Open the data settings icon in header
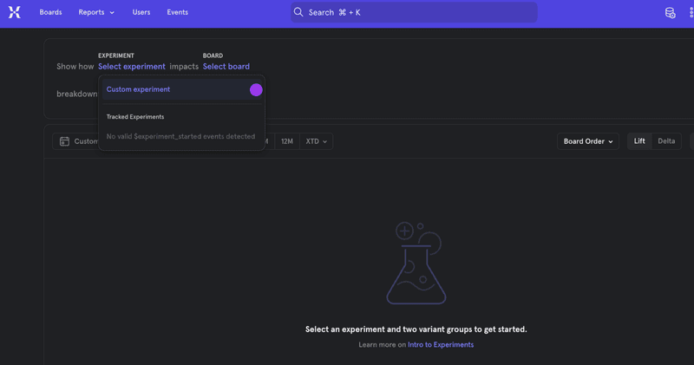Viewport: 694px width, 365px height. (x=670, y=12)
